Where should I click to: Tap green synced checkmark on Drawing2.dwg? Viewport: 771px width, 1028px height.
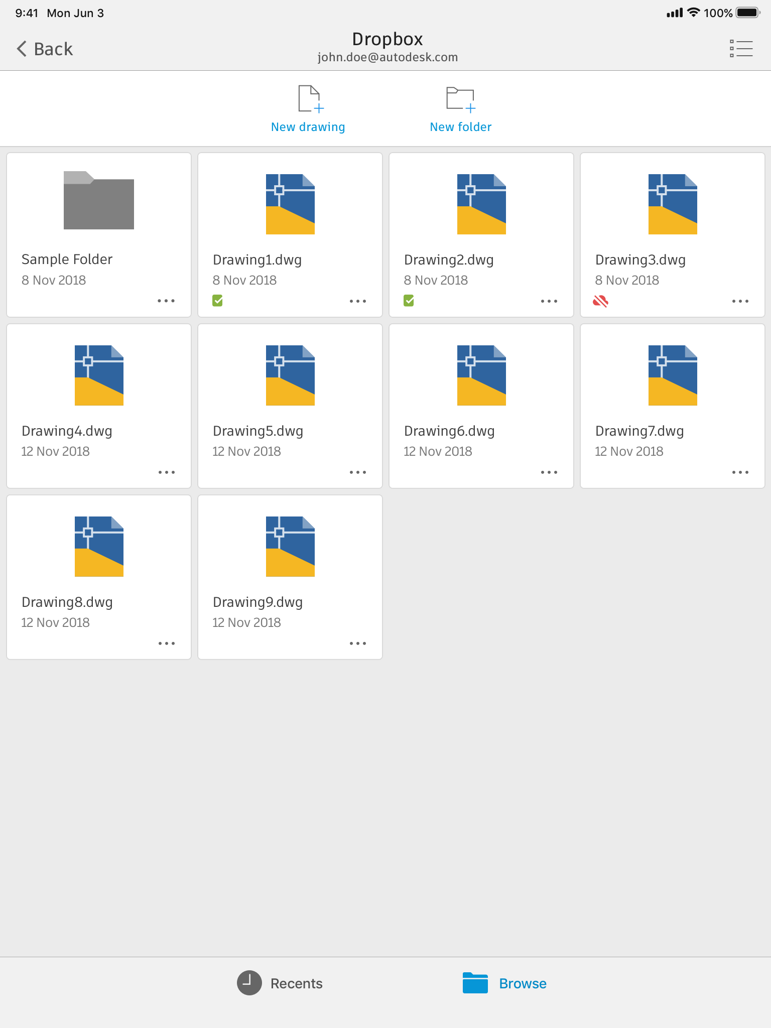(x=409, y=301)
